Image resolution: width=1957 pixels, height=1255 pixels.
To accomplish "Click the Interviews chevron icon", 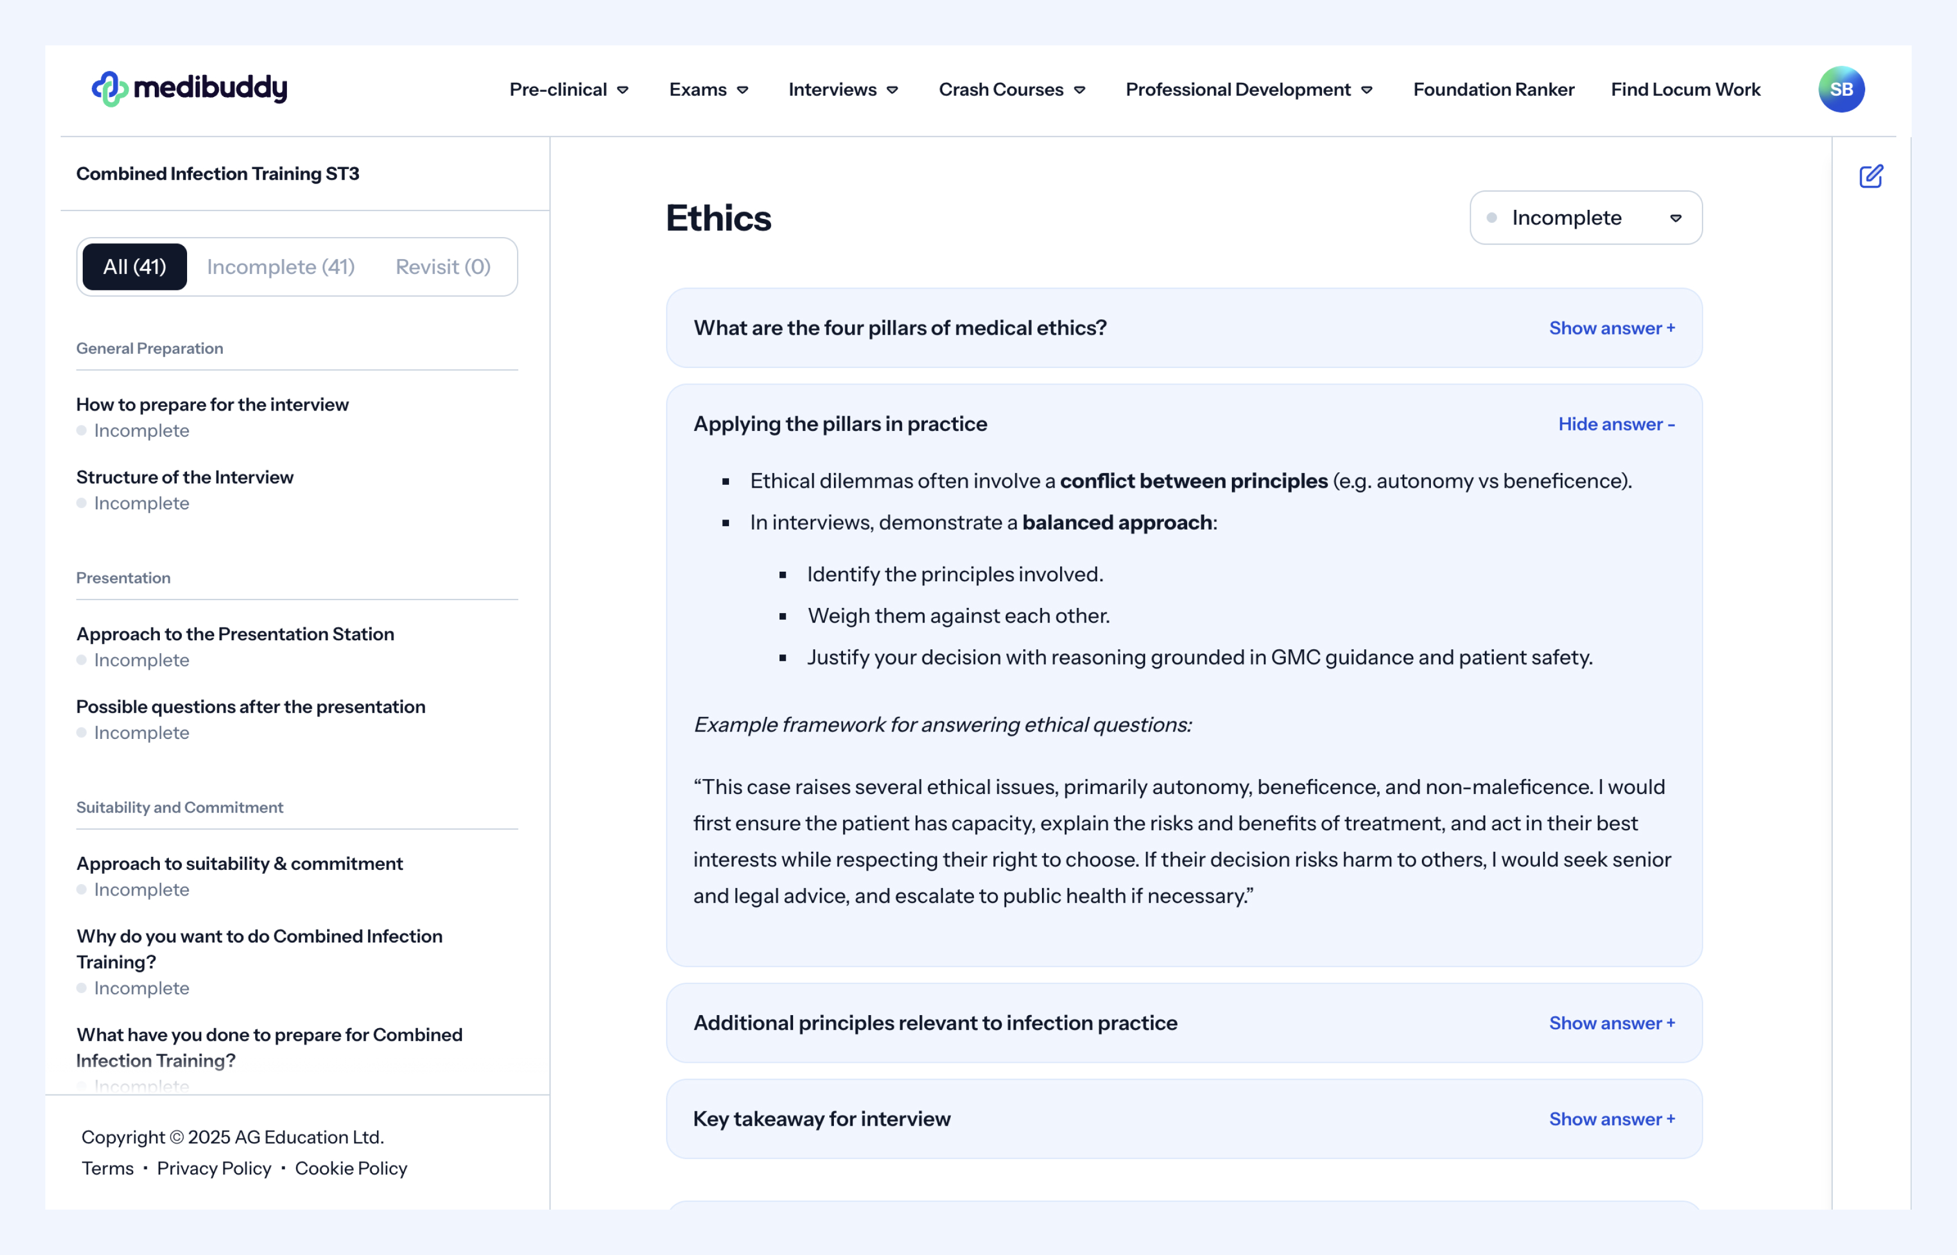I will pyautogui.click(x=892, y=91).
